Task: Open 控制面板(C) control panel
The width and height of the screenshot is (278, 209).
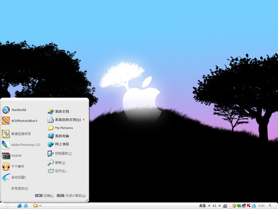Action: pyautogui.click(x=60, y=153)
